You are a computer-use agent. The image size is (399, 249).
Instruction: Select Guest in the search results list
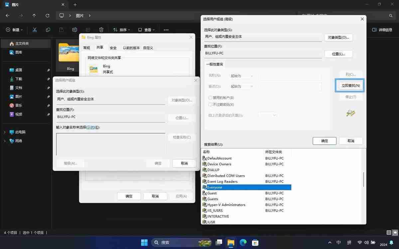(x=213, y=193)
